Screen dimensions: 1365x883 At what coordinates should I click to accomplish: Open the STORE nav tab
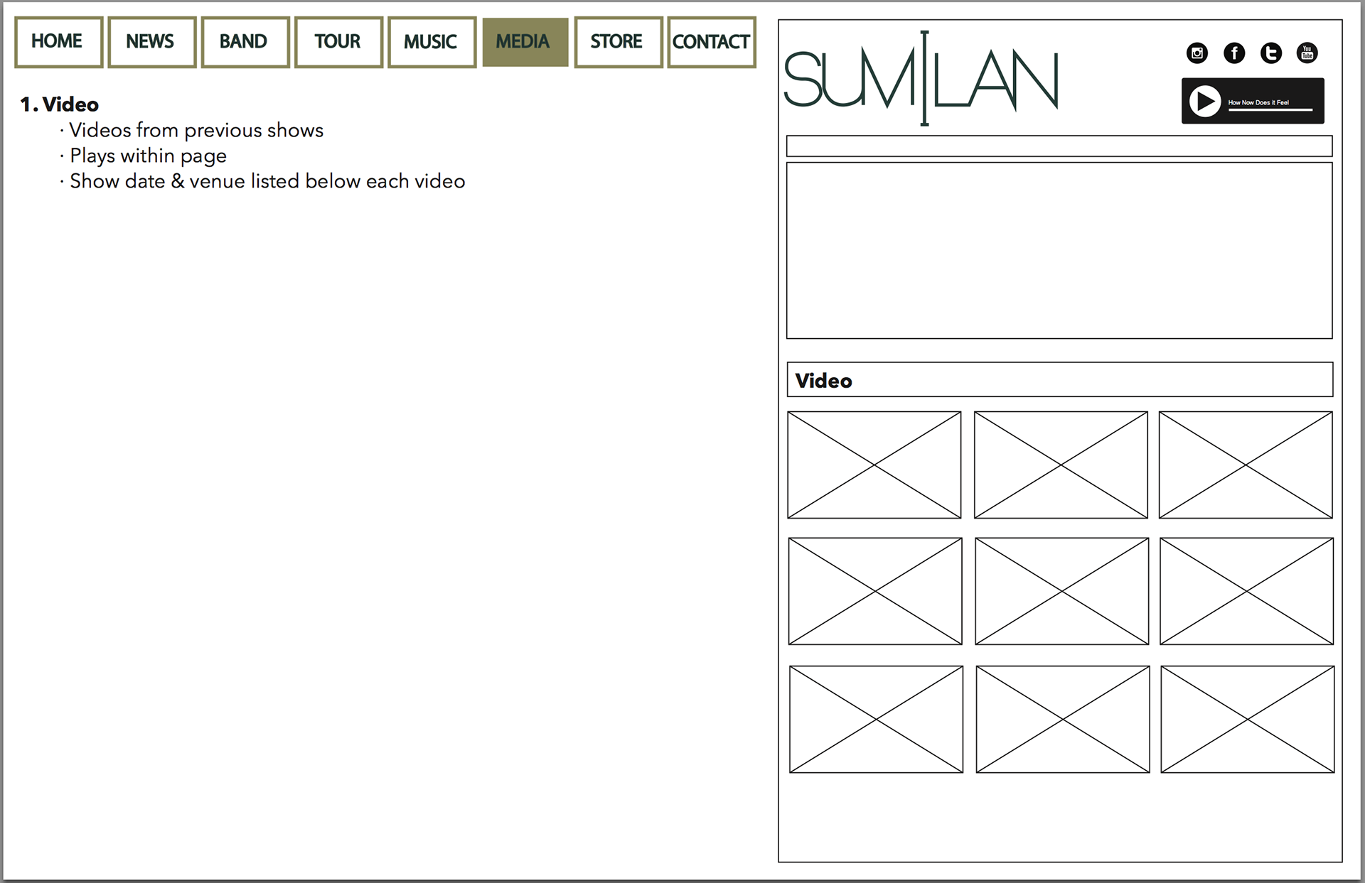(x=618, y=42)
